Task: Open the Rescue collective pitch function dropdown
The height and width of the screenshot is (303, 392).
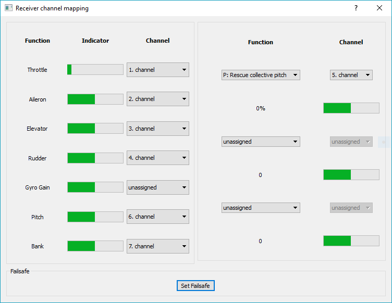Action: (x=261, y=75)
